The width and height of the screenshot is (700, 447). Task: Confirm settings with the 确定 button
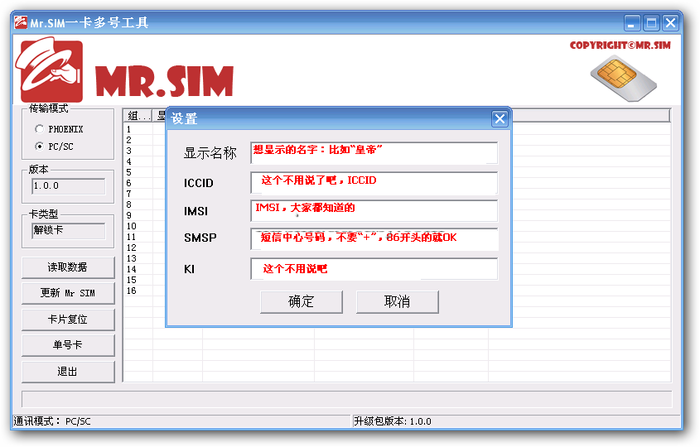(x=302, y=302)
